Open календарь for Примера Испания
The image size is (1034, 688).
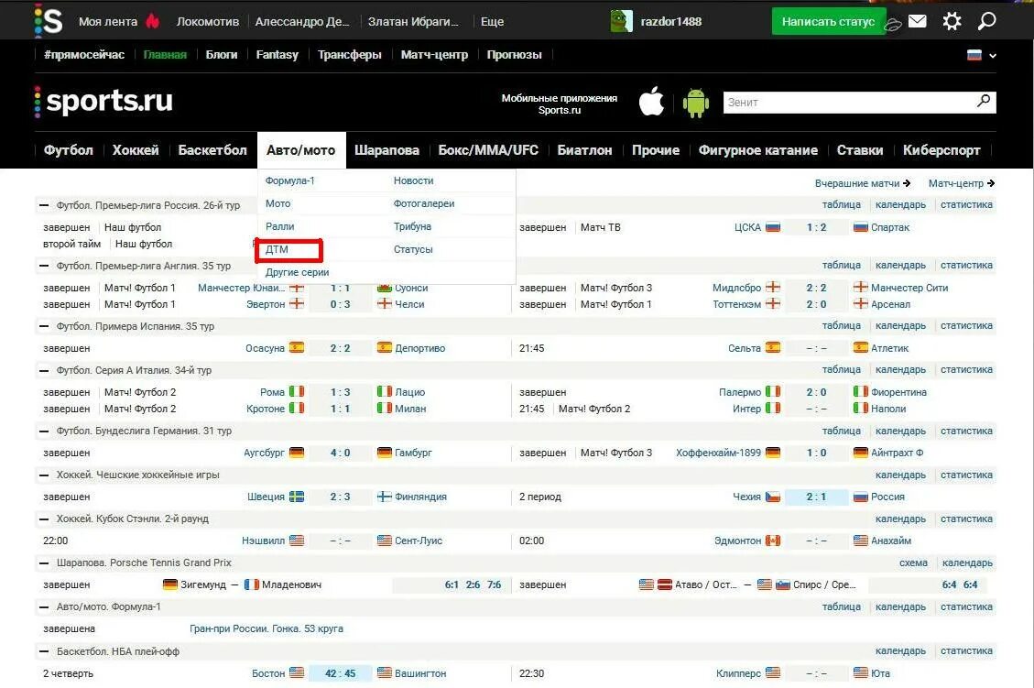(x=900, y=326)
